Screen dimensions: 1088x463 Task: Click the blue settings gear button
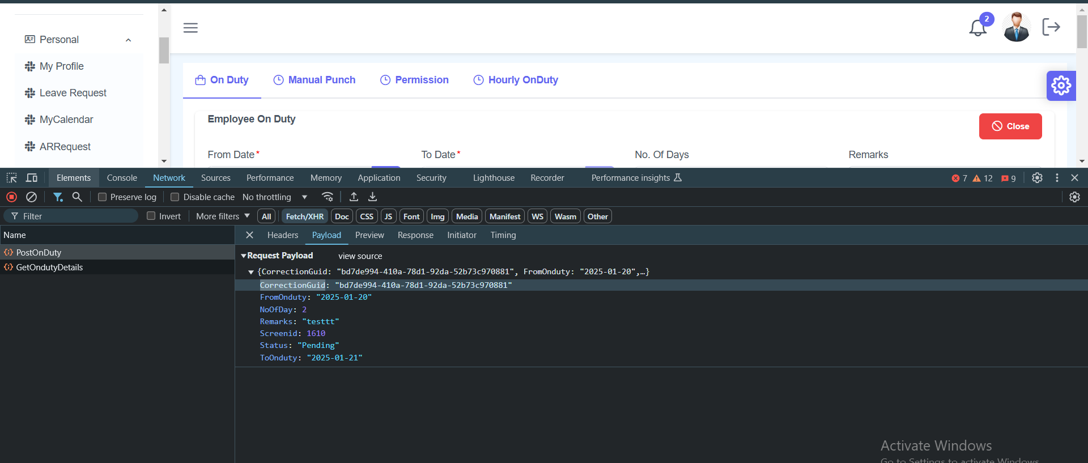[1061, 86]
